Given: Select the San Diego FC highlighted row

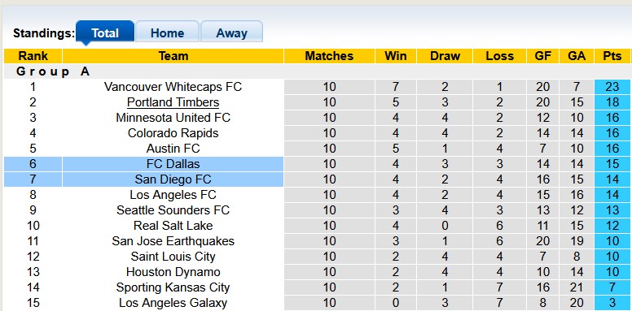Looking at the screenshot, I should [x=317, y=179].
